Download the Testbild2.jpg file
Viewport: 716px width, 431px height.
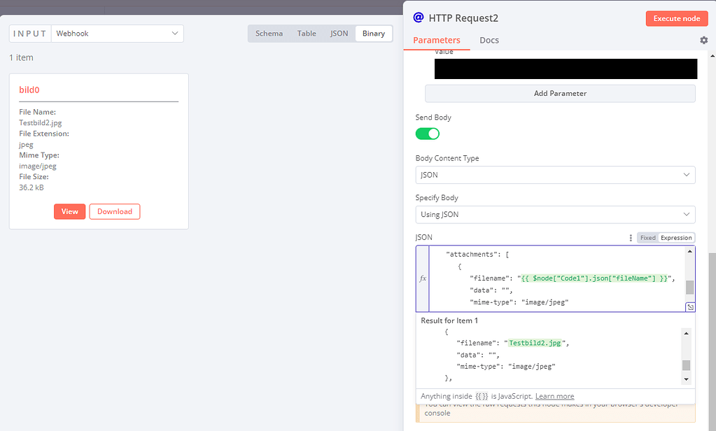coord(114,211)
